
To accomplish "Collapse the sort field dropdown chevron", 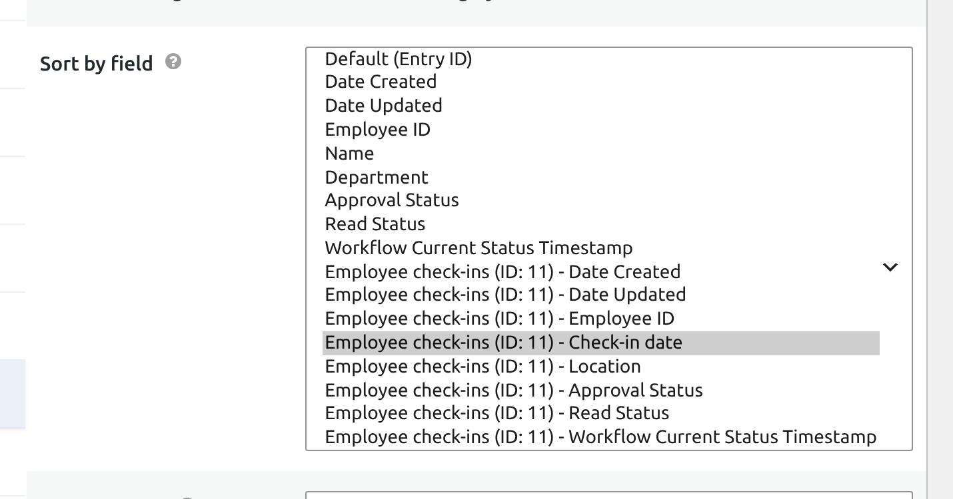I will (x=890, y=267).
